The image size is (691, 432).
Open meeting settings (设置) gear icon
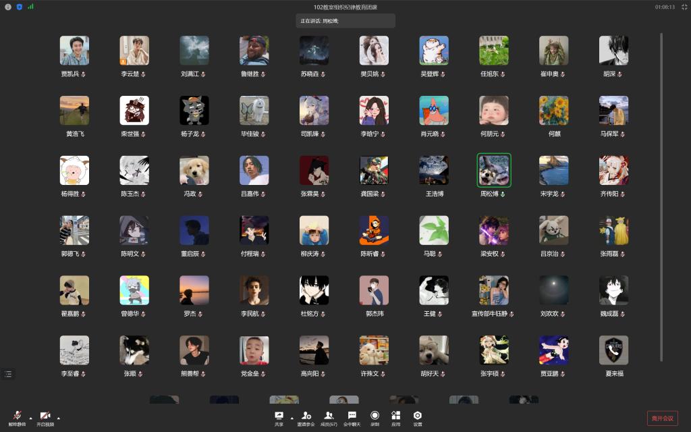(x=418, y=416)
